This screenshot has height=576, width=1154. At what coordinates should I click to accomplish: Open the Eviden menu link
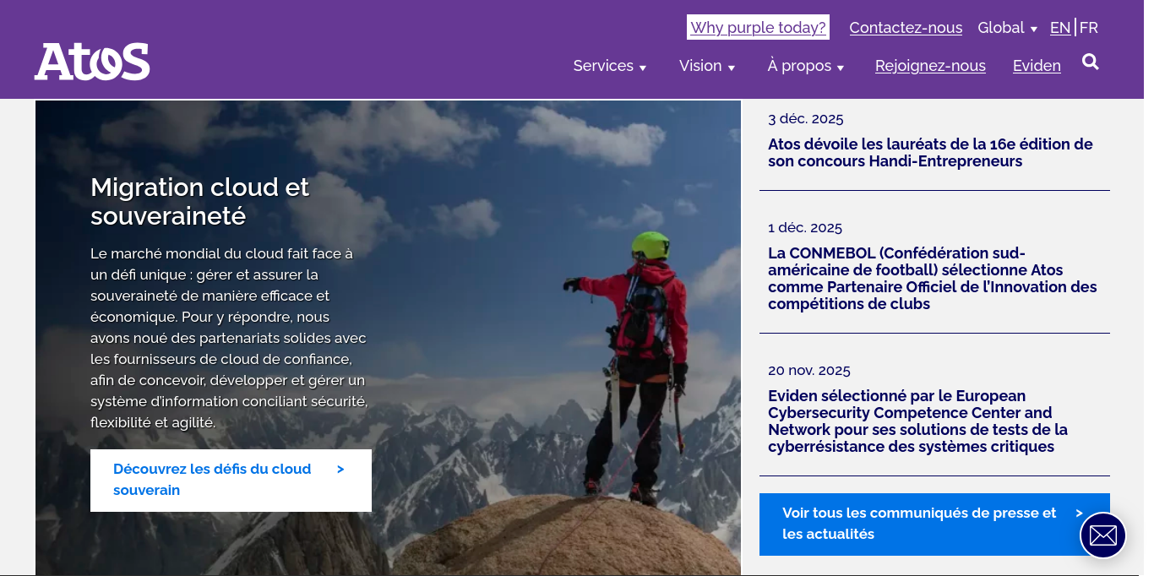(x=1037, y=66)
